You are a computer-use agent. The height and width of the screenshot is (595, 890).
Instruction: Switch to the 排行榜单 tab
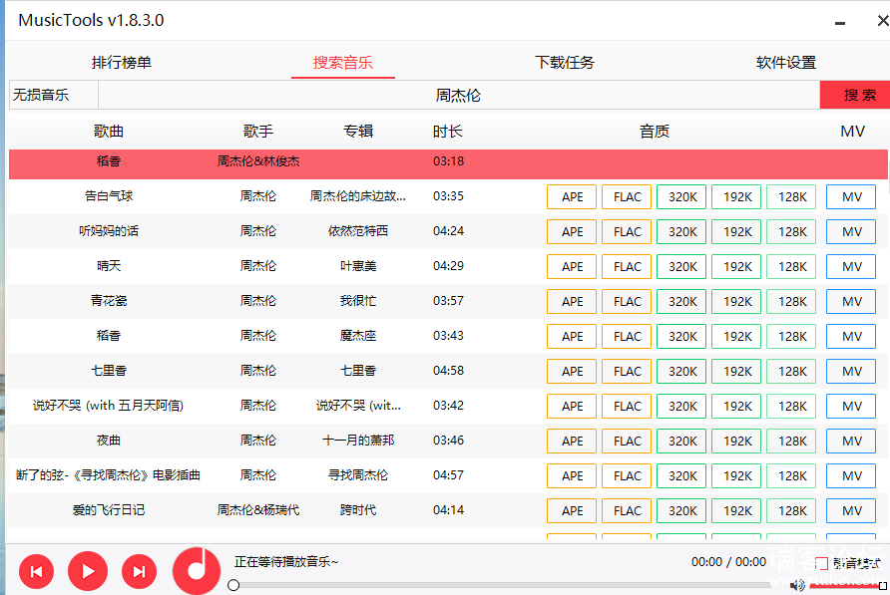[122, 63]
